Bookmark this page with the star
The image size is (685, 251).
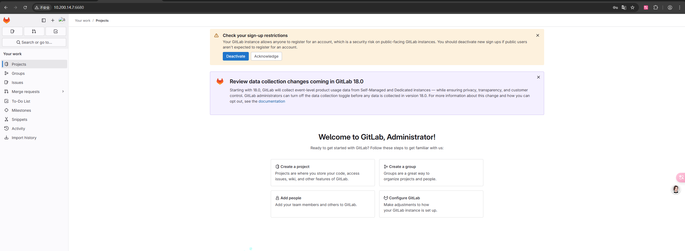pyautogui.click(x=633, y=8)
